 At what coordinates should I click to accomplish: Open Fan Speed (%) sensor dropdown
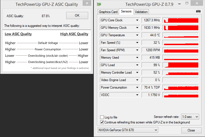coord(120,43)
